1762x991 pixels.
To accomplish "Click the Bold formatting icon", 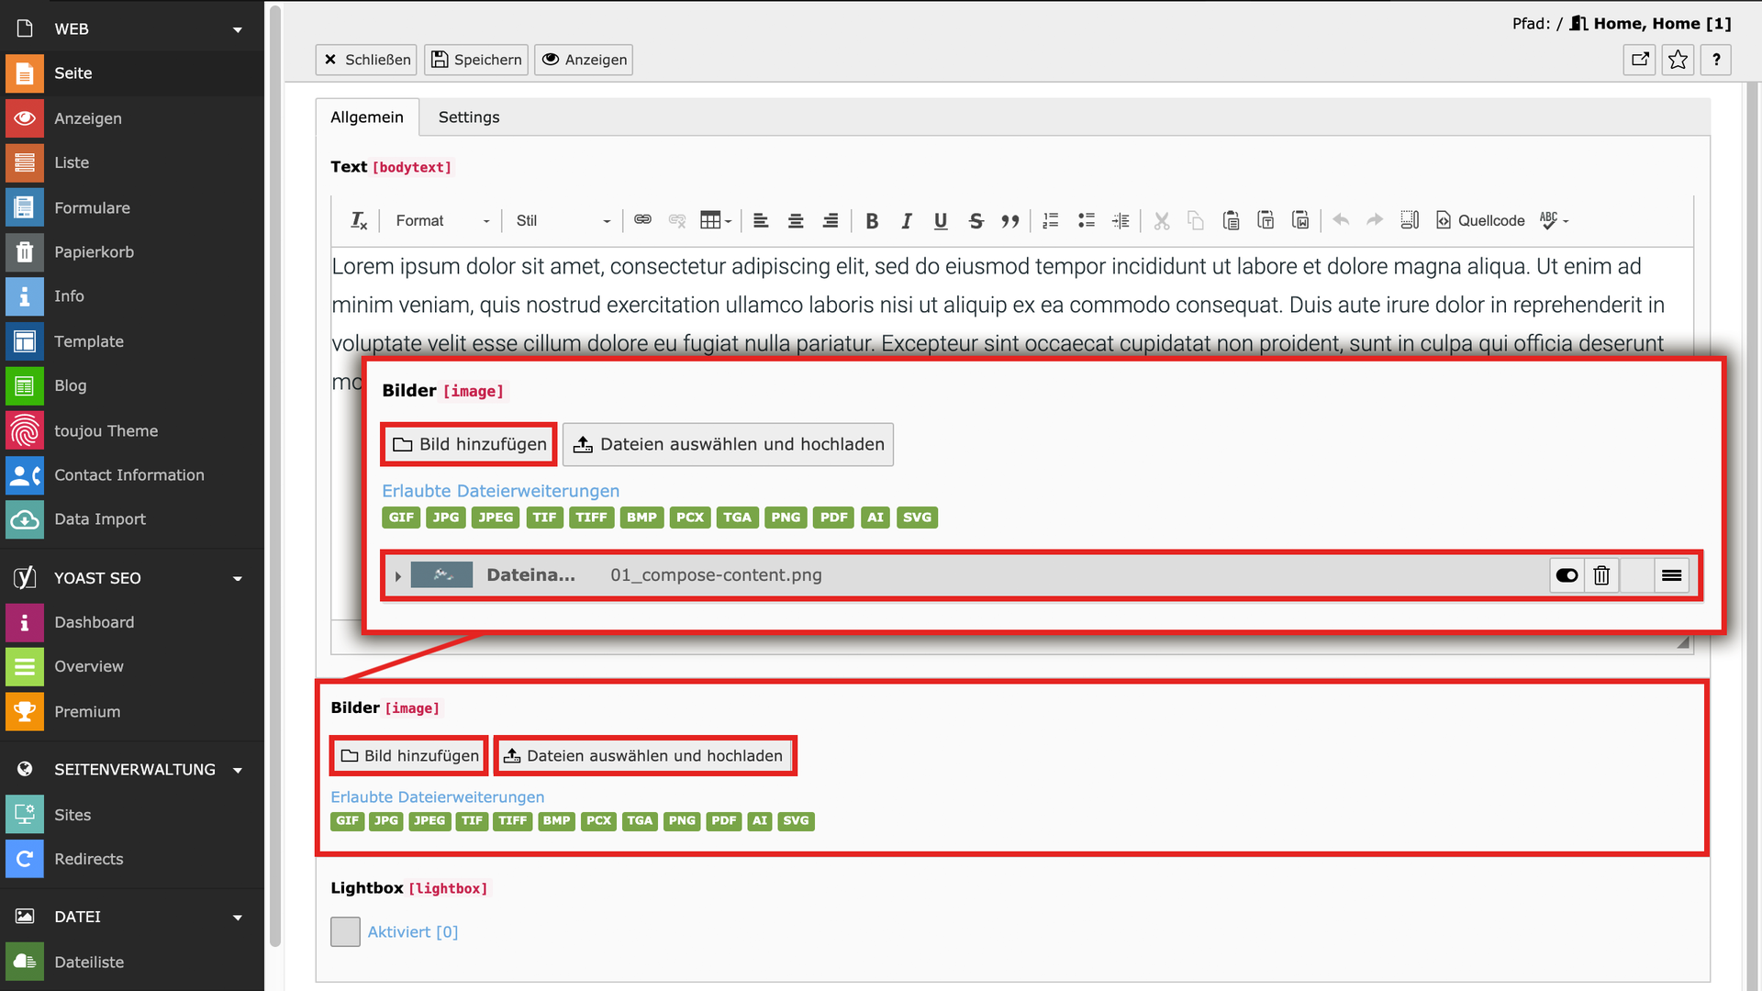I will coord(872,221).
